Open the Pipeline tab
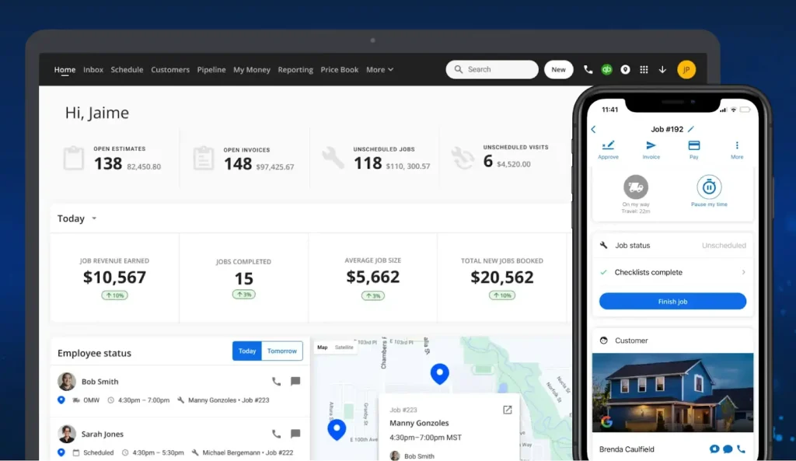796x461 pixels. [211, 69]
